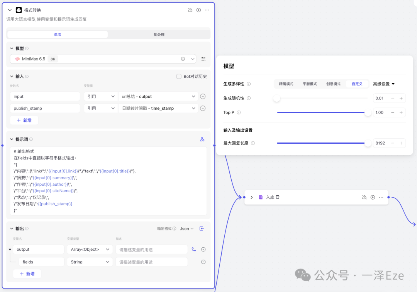
Task: Show info tooltip next to 最大回复长度
Action: [253, 143]
